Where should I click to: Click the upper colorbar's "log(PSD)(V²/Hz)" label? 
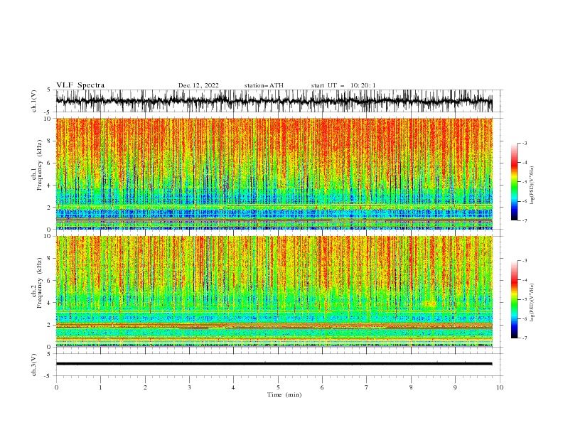532,186
